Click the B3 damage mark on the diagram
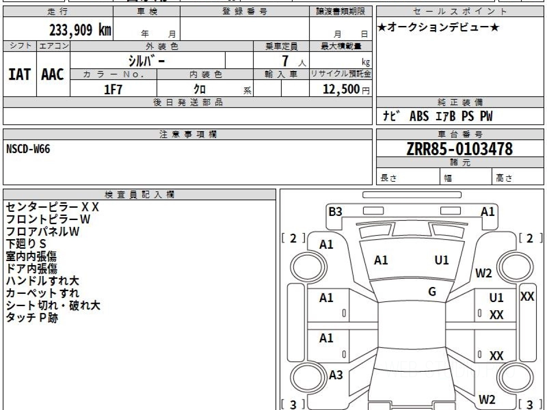This screenshot has width=547, height=410. pos(335,212)
